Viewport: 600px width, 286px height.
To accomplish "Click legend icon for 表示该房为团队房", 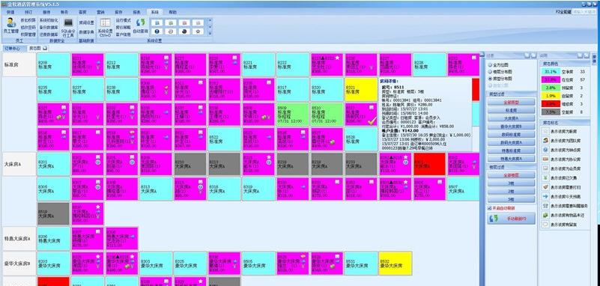I will click(x=545, y=140).
